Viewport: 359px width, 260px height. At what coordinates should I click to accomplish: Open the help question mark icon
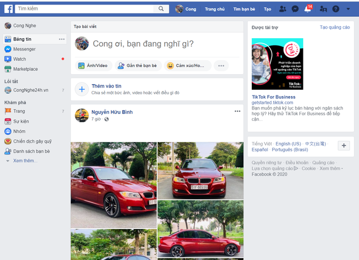pyautogui.click(x=336, y=9)
